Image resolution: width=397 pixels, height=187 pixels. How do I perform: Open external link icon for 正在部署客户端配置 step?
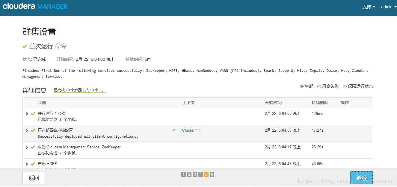click(x=174, y=130)
